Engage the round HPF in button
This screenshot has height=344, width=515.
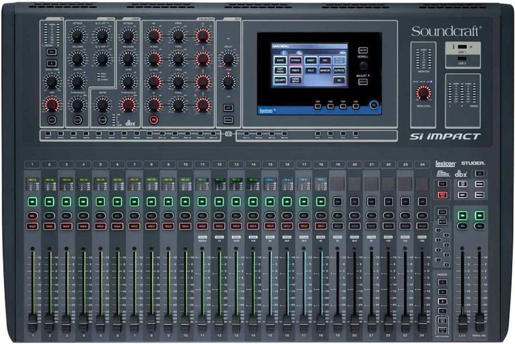click(x=52, y=120)
